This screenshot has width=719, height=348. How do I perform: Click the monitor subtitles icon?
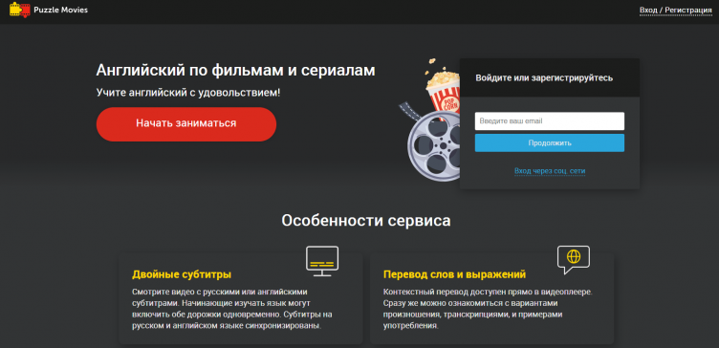[x=322, y=261]
